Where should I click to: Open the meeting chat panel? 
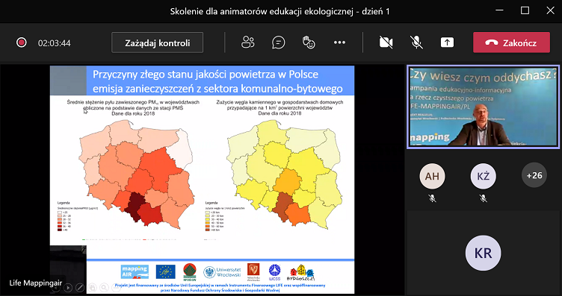[279, 42]
